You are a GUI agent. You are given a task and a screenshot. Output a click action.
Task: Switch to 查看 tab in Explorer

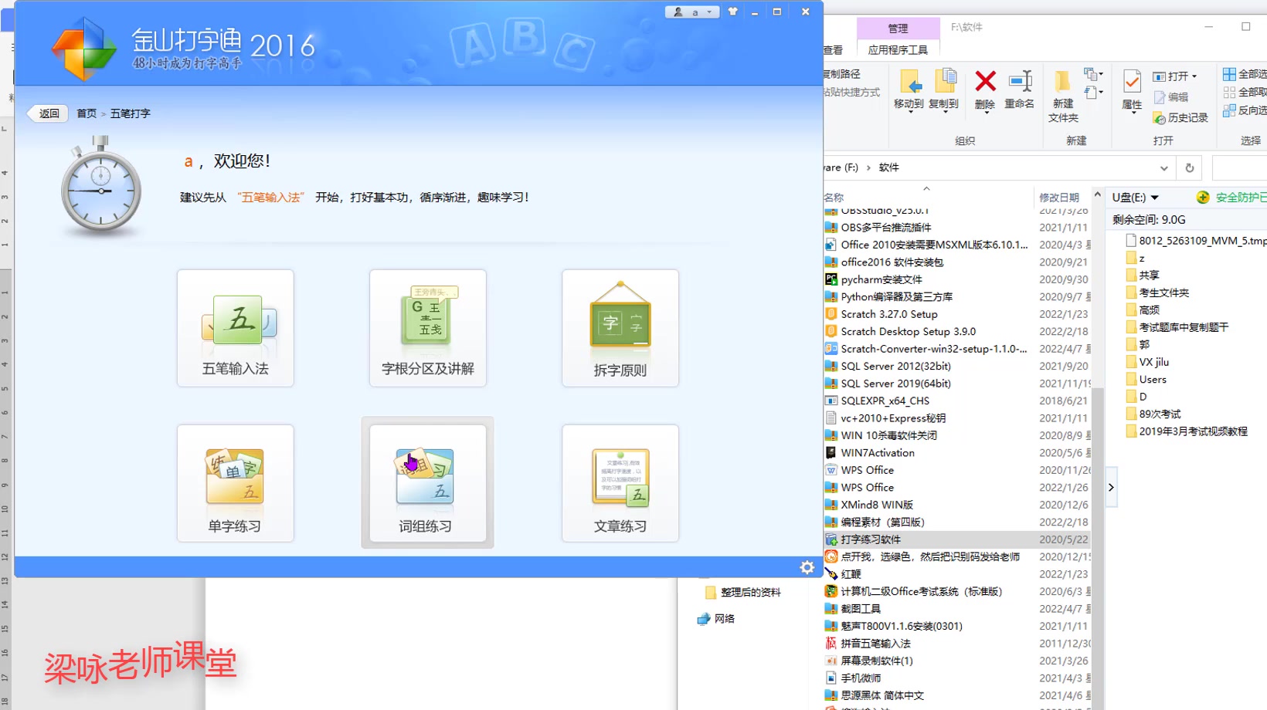tap(833, 50)
